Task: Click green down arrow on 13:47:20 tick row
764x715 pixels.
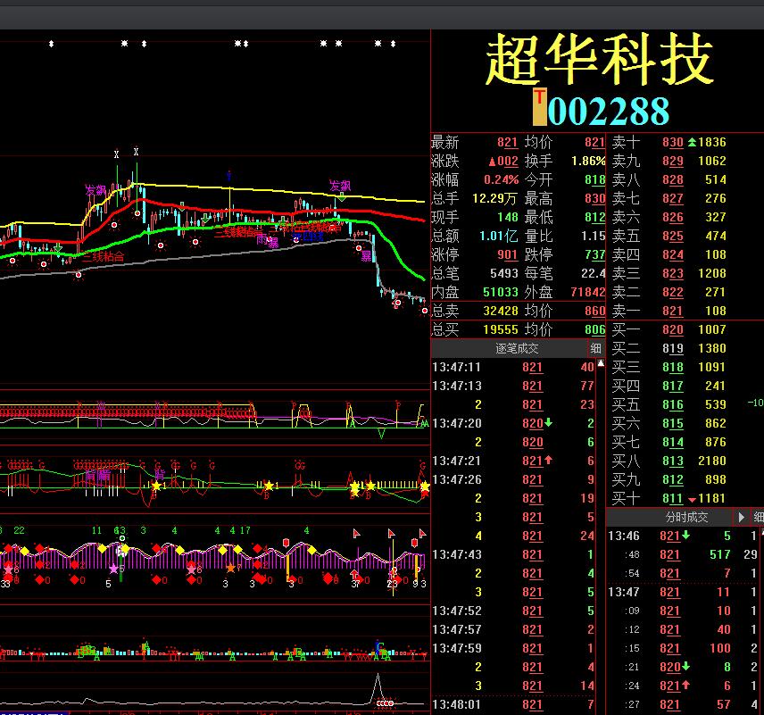Action: 548,422
